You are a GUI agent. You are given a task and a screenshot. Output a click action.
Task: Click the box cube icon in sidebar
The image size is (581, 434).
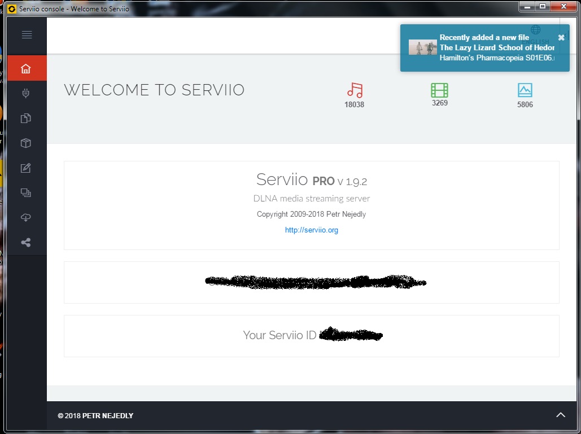tap(25, 143)
